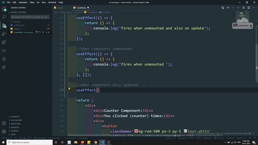Open the View menu

pos(32,2)
